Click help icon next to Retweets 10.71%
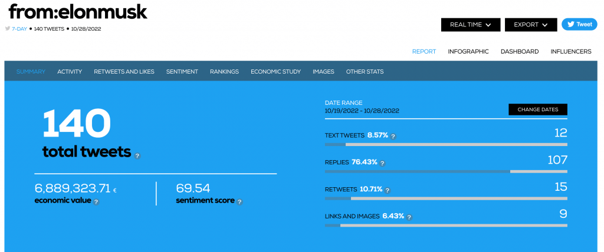 pyautogui.click(x=388, y=190)
